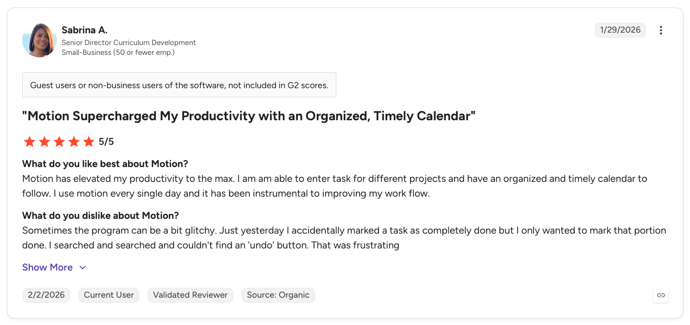
Task: Click the fifth rating star
Action: tap(89, 142)
